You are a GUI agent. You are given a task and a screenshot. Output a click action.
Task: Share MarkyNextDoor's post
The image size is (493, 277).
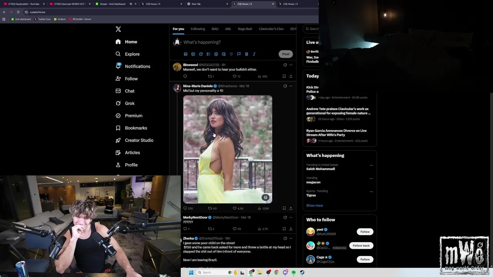(x=291, y=229)
